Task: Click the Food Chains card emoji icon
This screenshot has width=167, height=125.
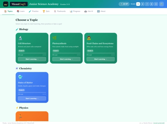Action: (x=89, y=38)
